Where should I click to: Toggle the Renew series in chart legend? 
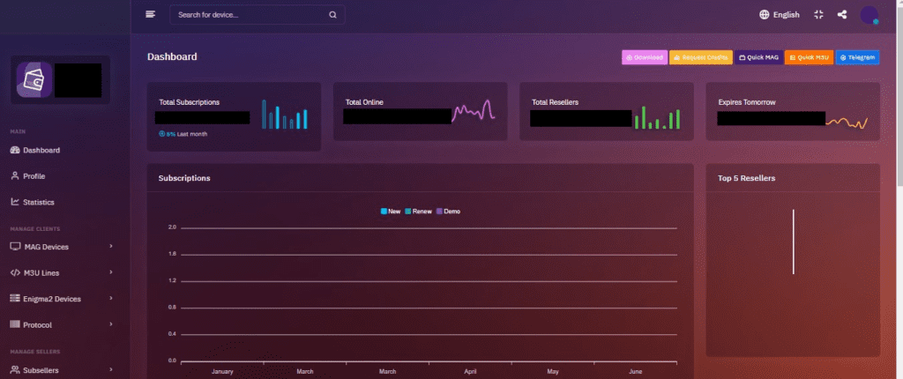pos(419,212)
